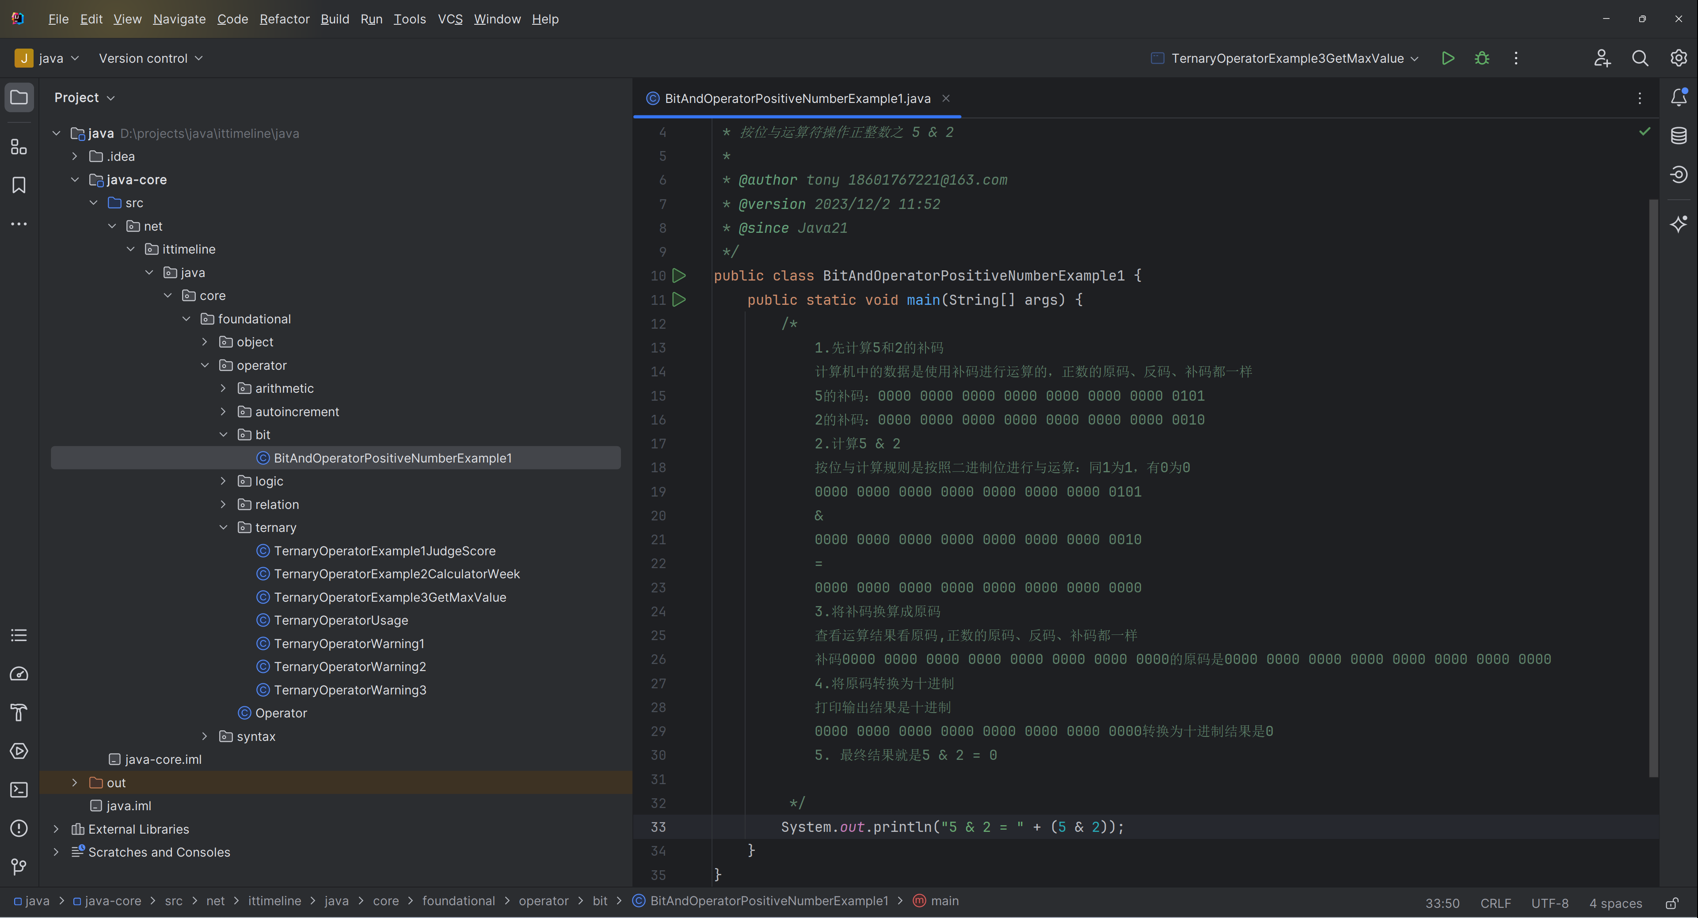Open the File menu
Viewport: 1698px width, 918px height.
58,19
